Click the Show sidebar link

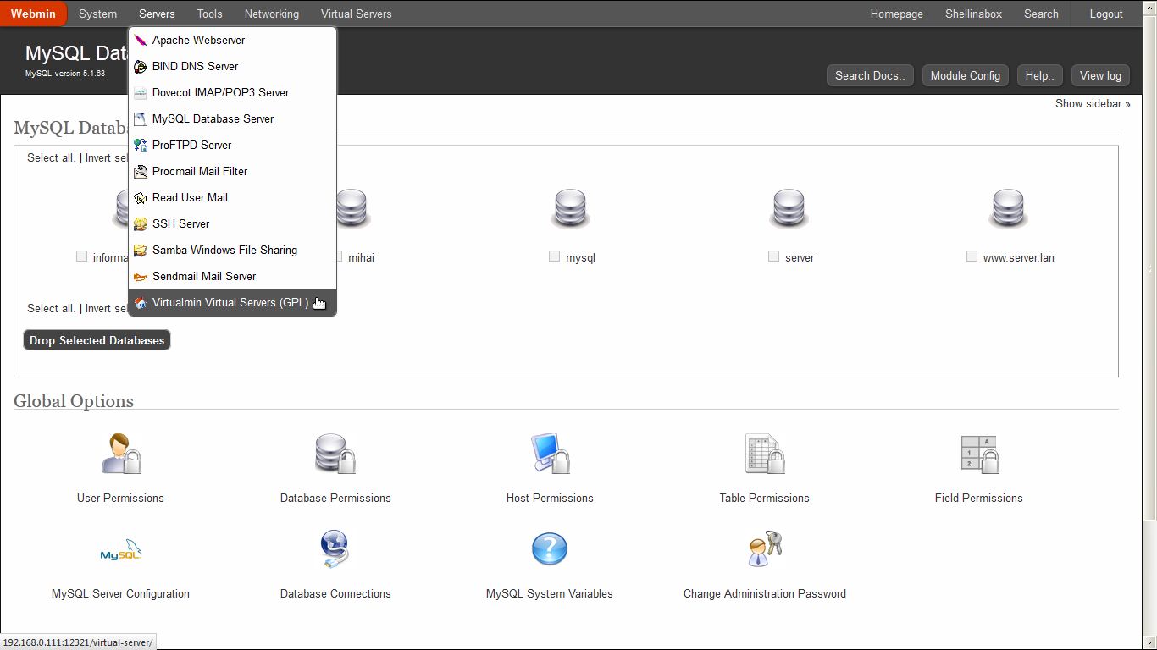[x=1092, y=103]
